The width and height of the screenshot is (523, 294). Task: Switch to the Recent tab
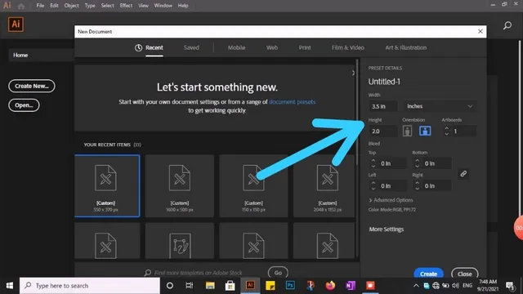(x=150, y=47)
